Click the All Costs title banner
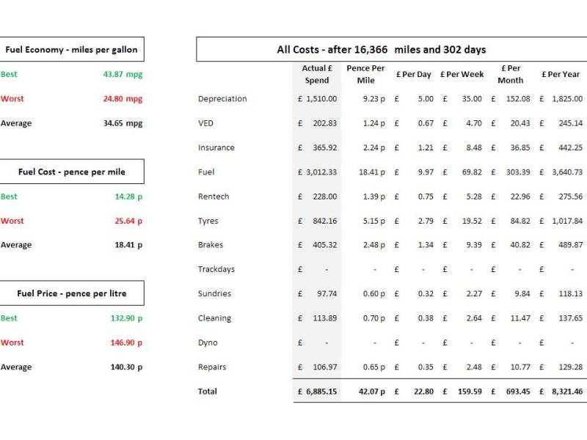The image size is (587, 440). click(381, 50)
